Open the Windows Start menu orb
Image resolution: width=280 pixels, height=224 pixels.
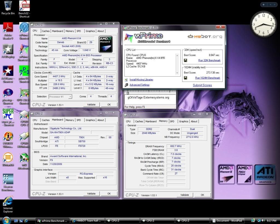point(6,220)
